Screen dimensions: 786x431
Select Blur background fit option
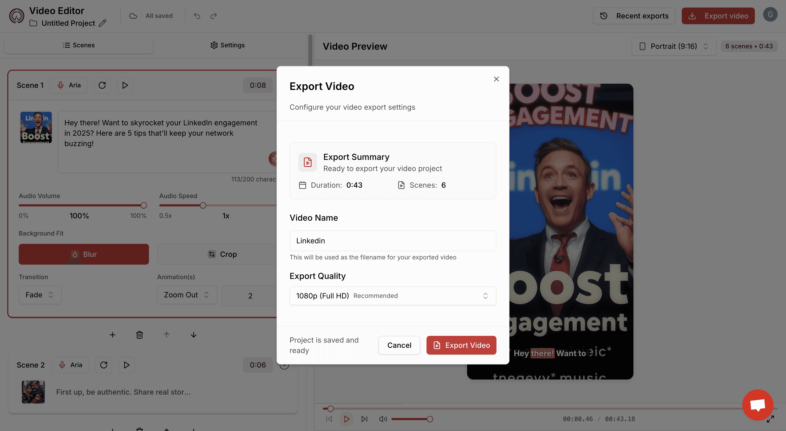click(x=84, y=254)
